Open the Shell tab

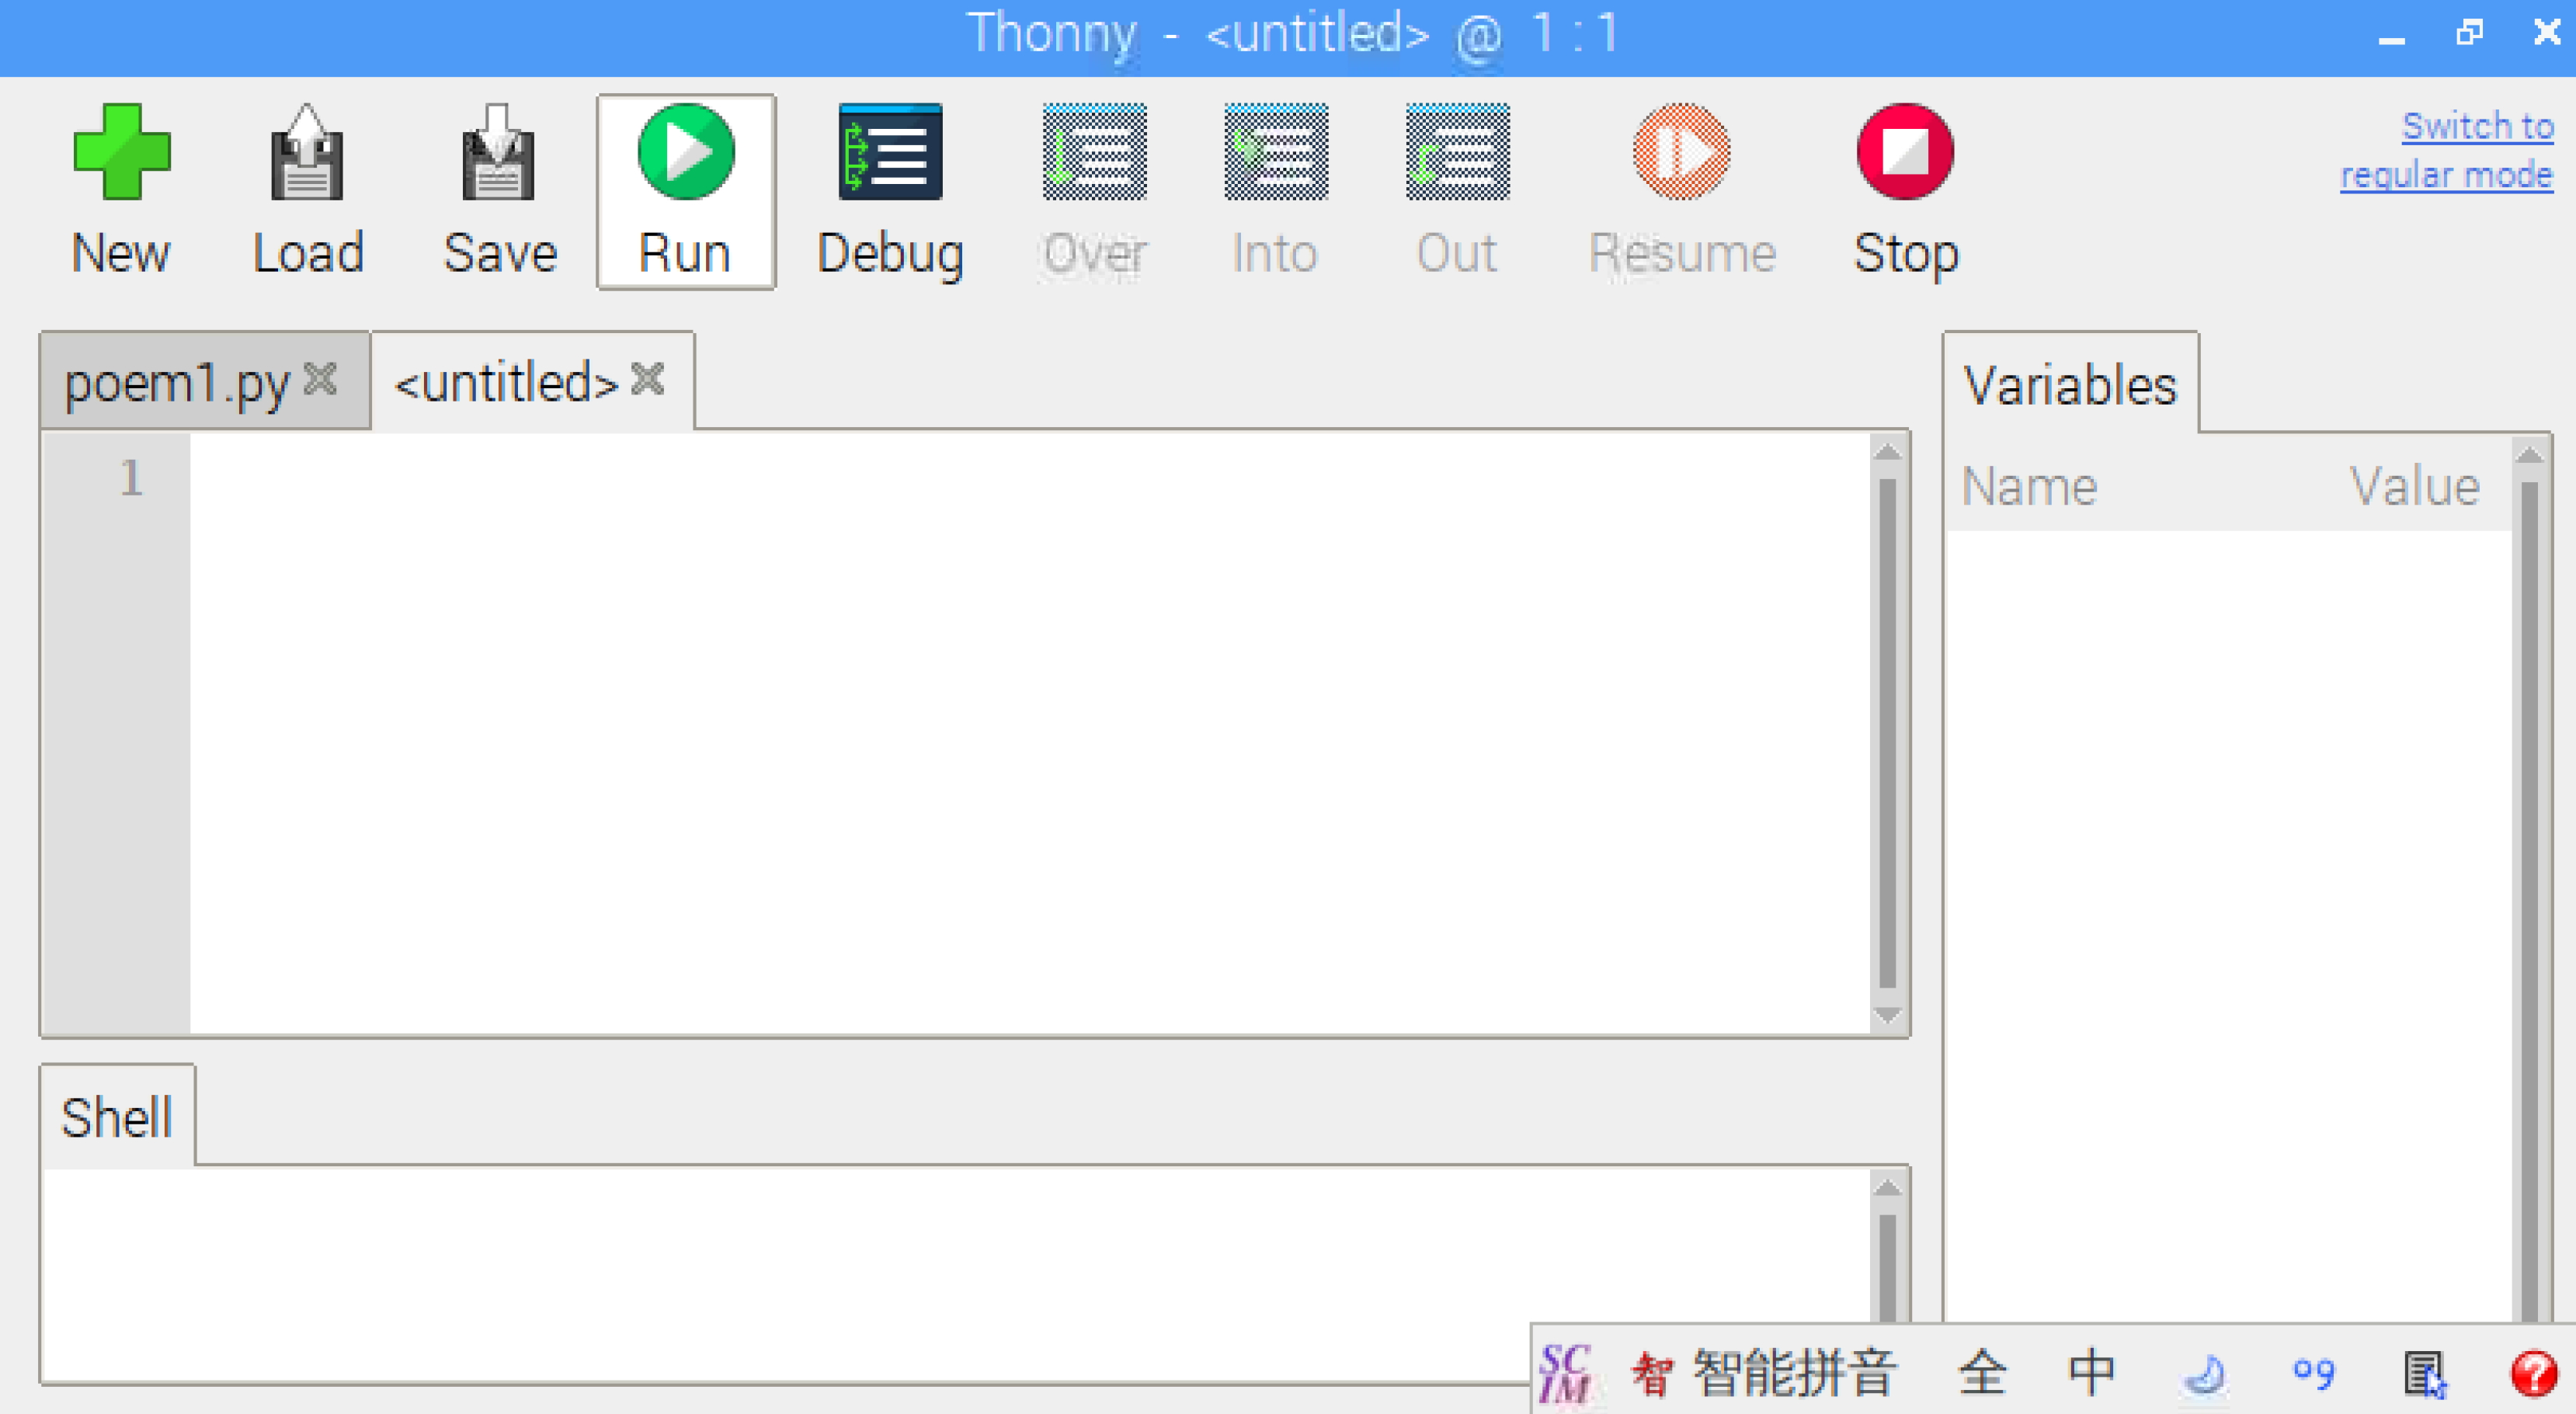coord(117,1116)
